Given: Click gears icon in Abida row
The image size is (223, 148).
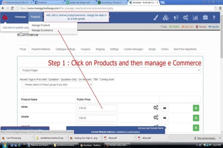Looking at the screenshot, I should point(156,108).
